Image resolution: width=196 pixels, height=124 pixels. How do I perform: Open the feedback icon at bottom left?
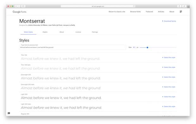pos(9,113)
